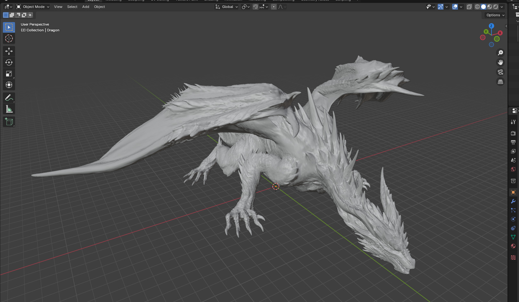Open the Add menu
The width and height of the screenshot is (519, 302).
coord(86,7)
